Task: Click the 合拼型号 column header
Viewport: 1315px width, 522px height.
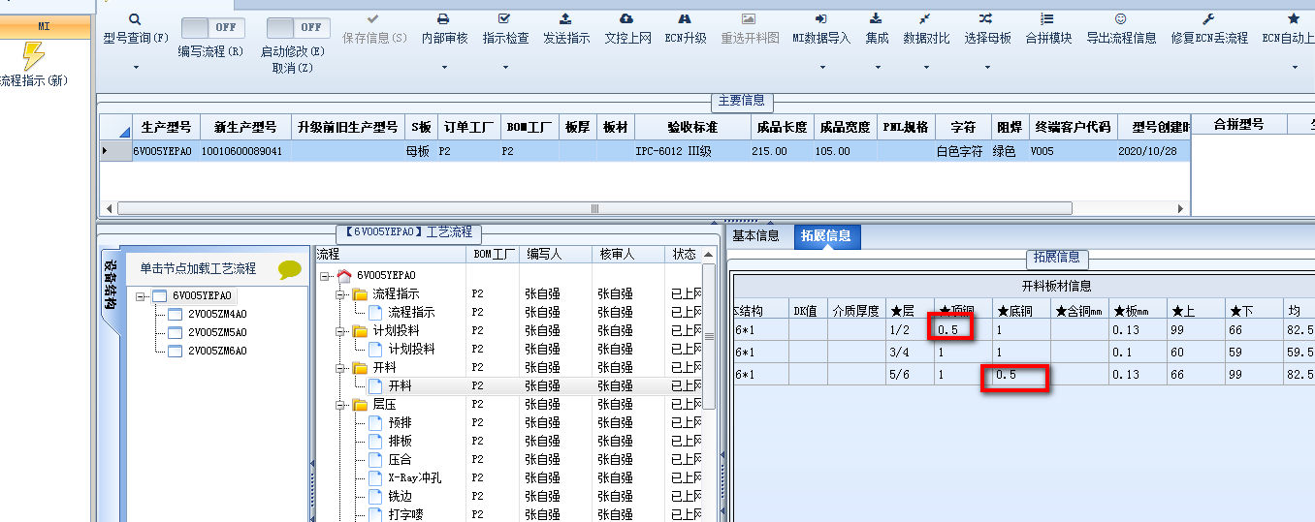Action: tap(1239, 125)
